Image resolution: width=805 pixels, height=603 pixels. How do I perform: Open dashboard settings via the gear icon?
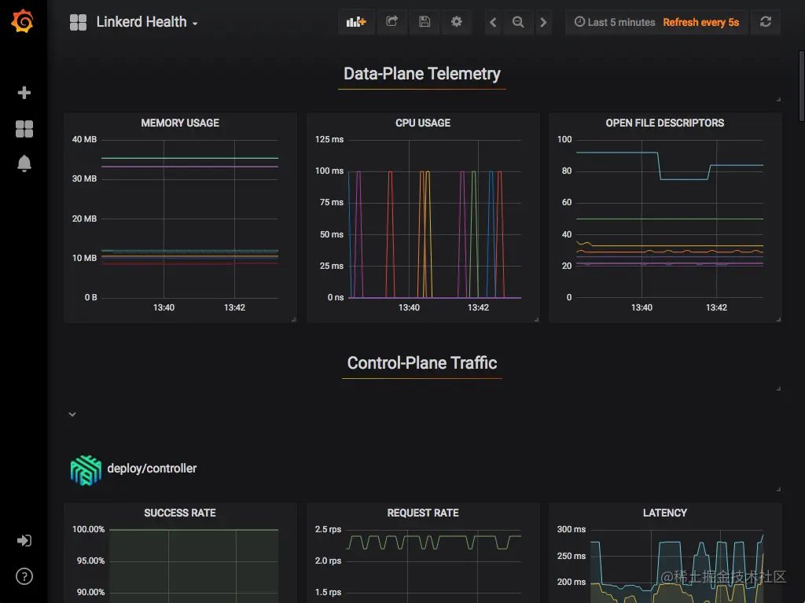click(x=456, y=22)
